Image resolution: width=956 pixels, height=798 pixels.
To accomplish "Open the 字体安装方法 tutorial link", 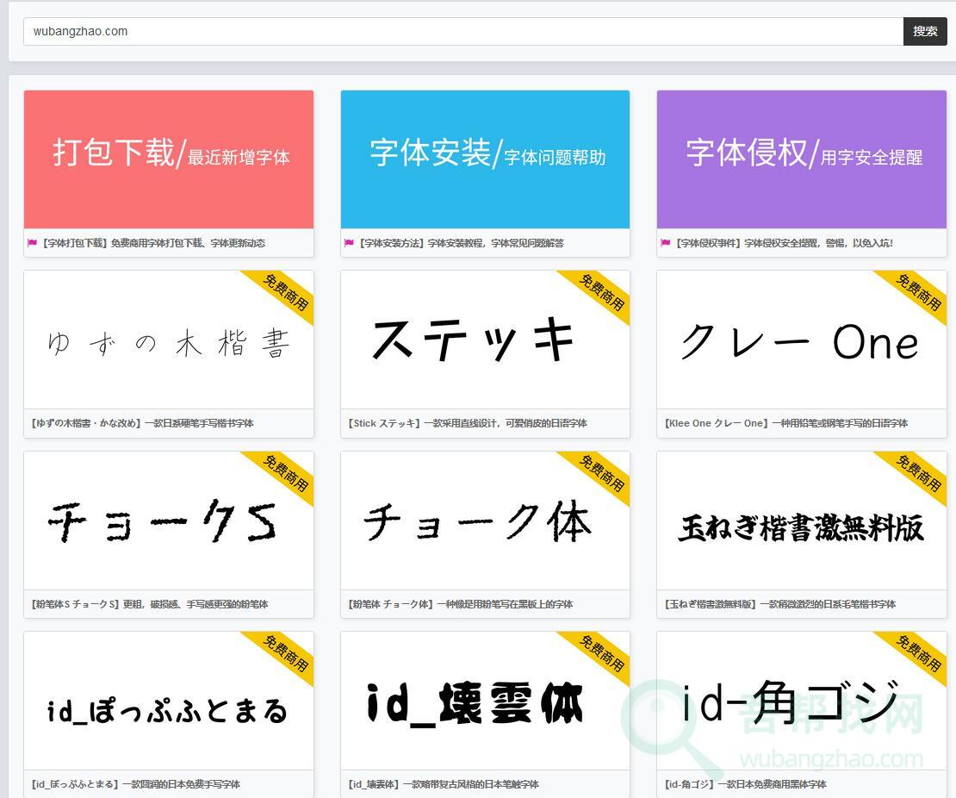I will pos(461,243).
